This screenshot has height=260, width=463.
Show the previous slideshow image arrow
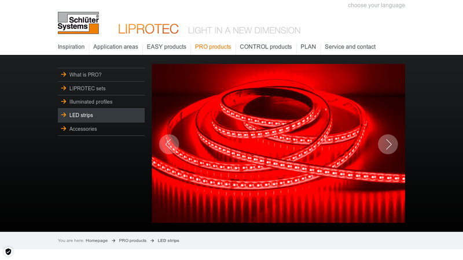click(169, 144)
